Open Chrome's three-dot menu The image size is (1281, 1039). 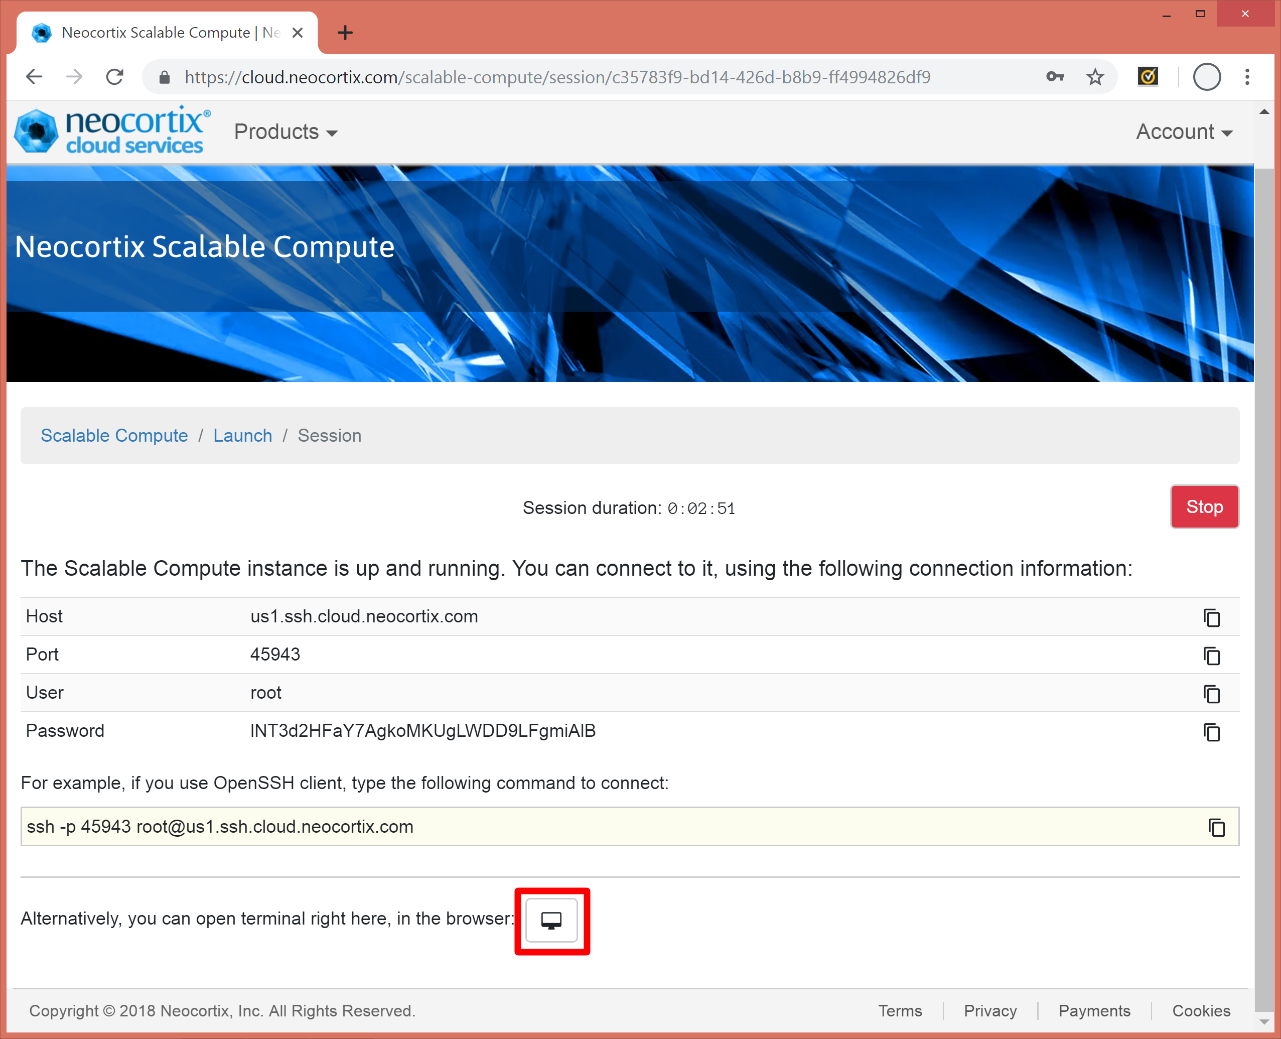(x=1247, y=77)
